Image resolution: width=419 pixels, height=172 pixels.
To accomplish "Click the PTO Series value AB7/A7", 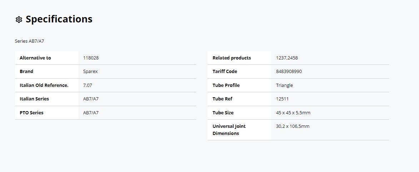I will coord(91,113).
